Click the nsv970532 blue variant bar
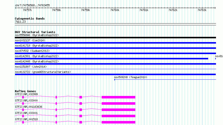This screenshot has width=223, height=125. pyautogui.click(x=115, y=53)
